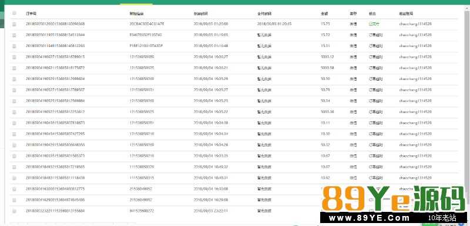470x226 pixels.
Task: Click the scrollbar up arrow at right
Action: click(467, 8)
